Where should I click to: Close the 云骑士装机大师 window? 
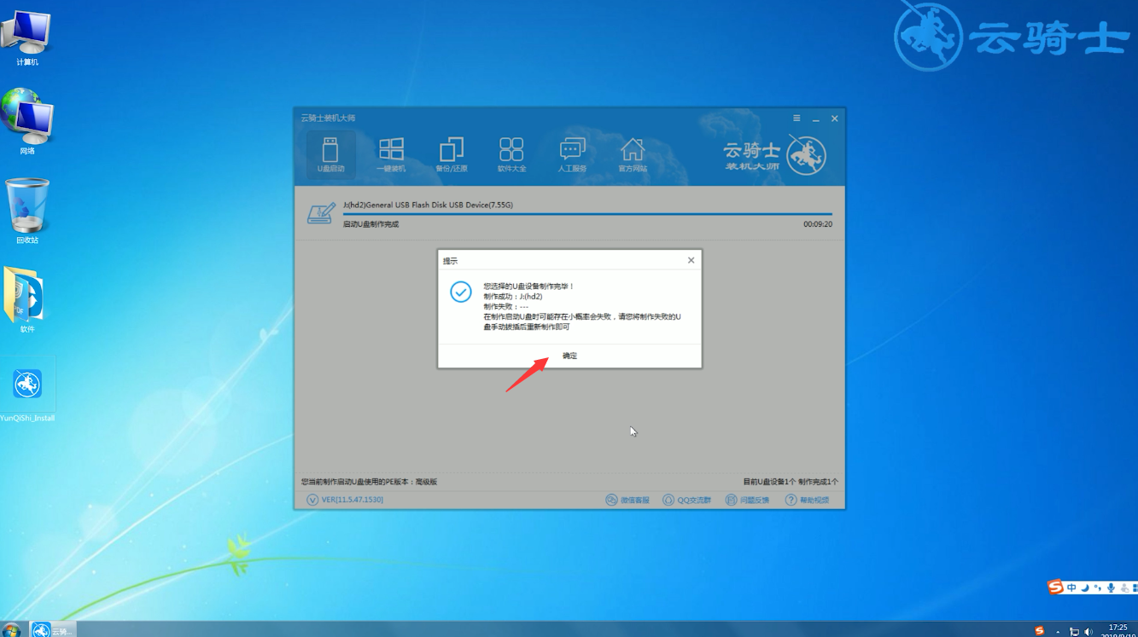[835, 119]
